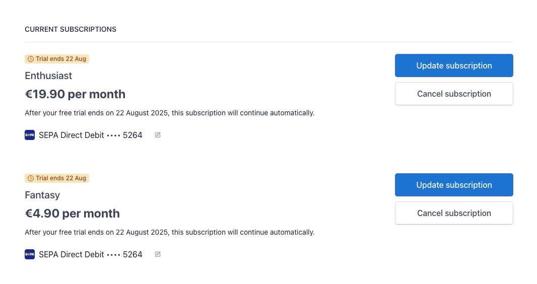
Task: Click the Fantasy 'Trial ends 22 Aug' badge text
Action: [x=61, y=178]
